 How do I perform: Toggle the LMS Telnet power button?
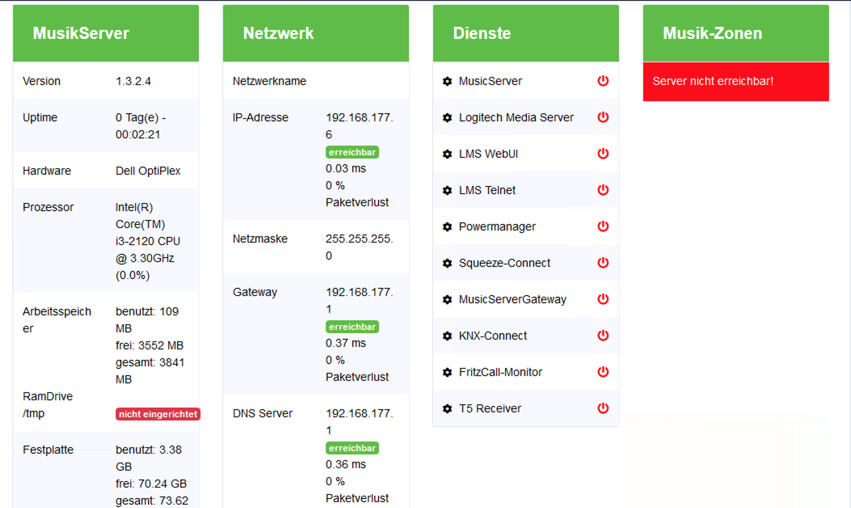(603, 190)
